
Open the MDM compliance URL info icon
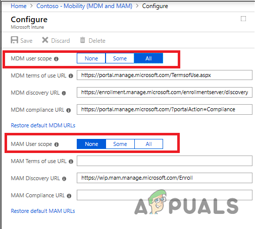tap(69, 110)
